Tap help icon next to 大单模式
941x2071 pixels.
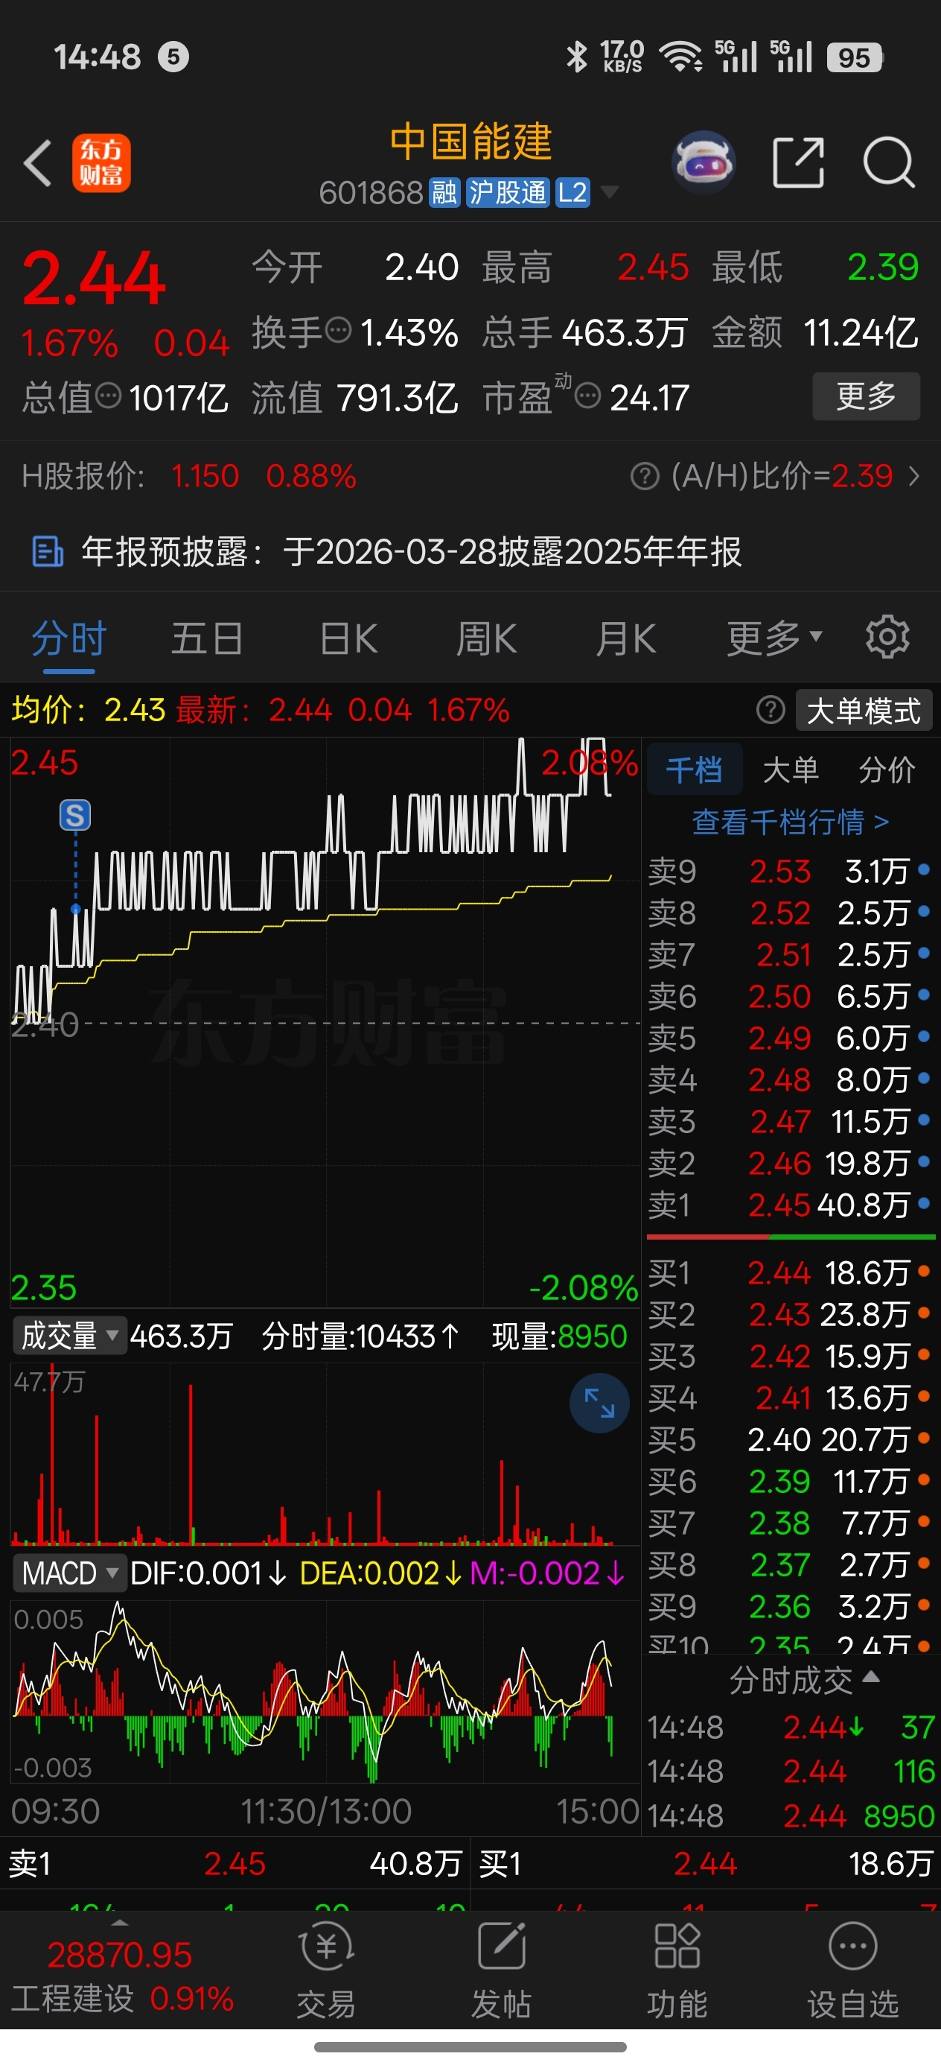tap(771, 710)
